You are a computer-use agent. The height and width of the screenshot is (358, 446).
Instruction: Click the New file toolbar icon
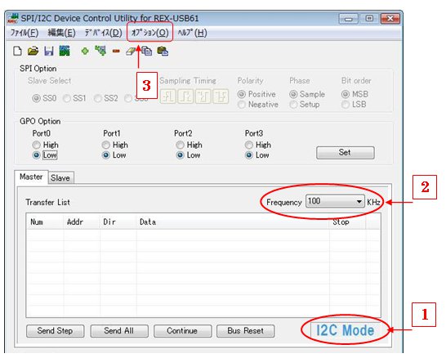tap(18, 51)
